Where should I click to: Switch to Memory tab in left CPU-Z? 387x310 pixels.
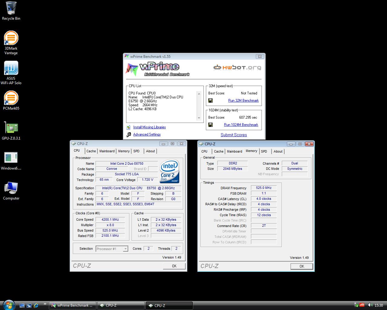coord(124,151)
